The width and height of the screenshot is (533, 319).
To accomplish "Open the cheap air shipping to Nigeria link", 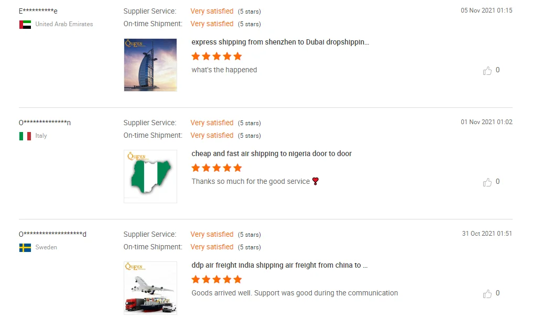I will (x=271, y=153).
